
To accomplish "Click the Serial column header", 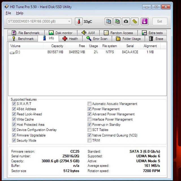I will click(x=130, y=46).
